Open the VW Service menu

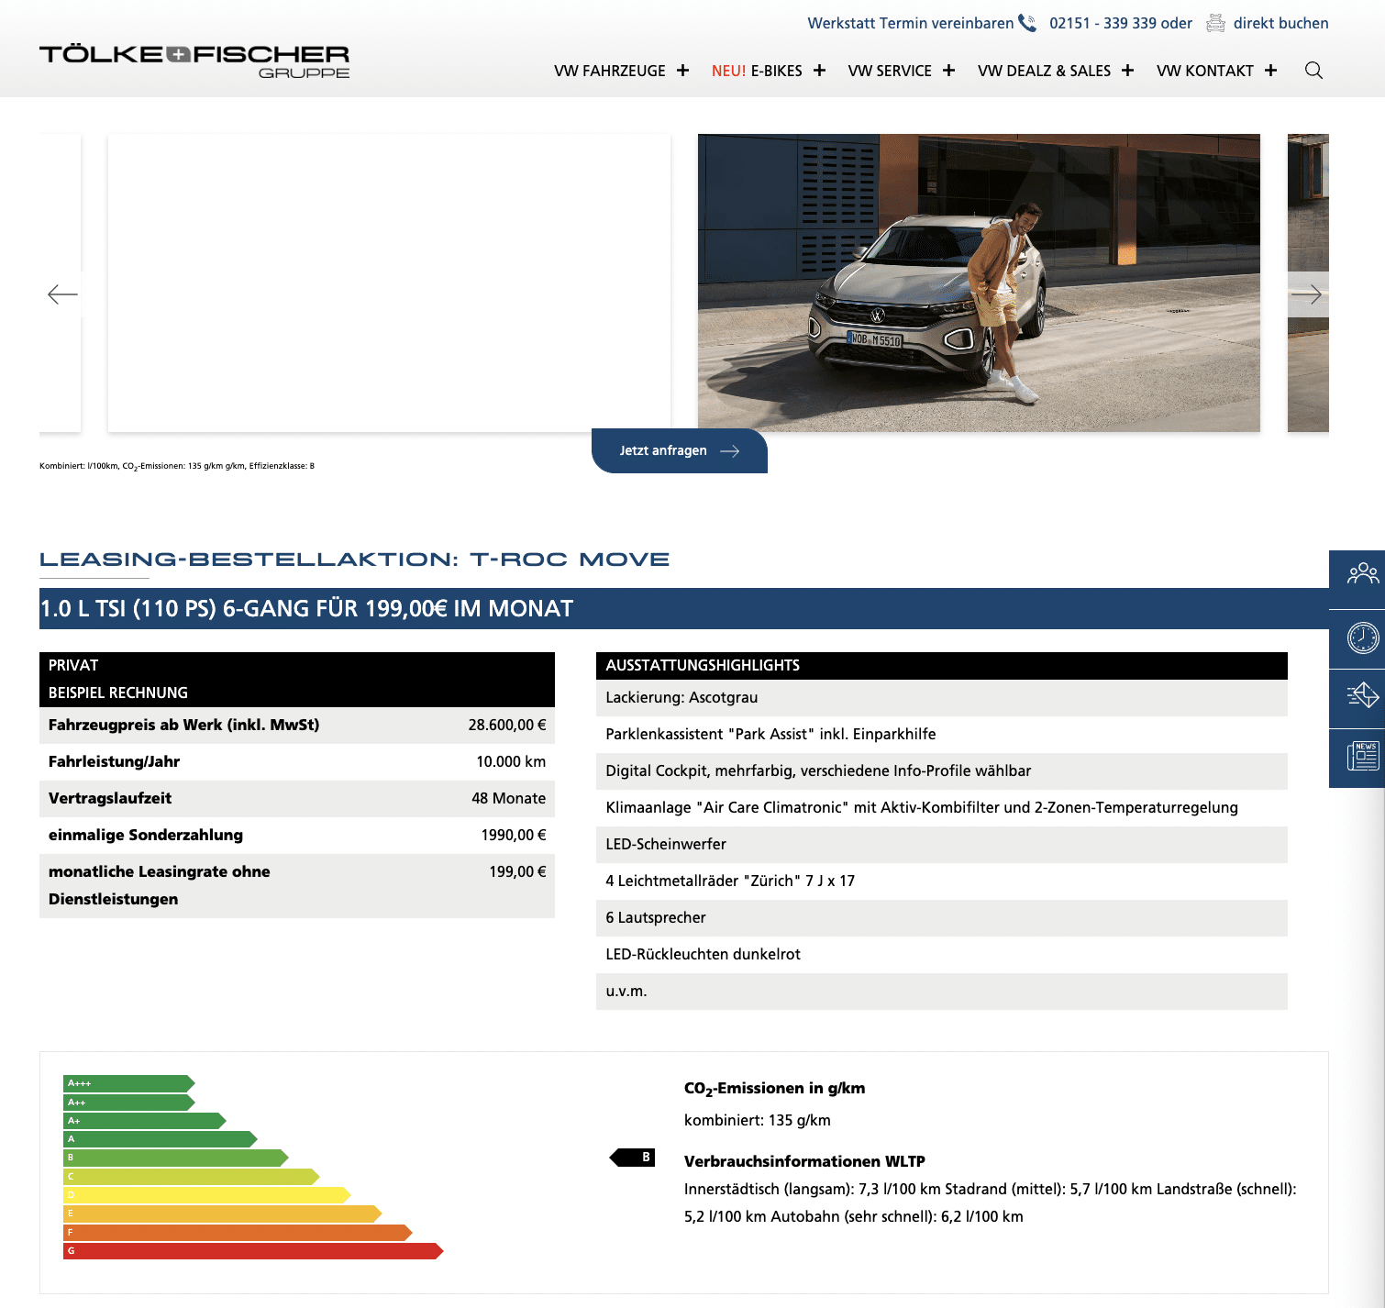tap(890, 71)
